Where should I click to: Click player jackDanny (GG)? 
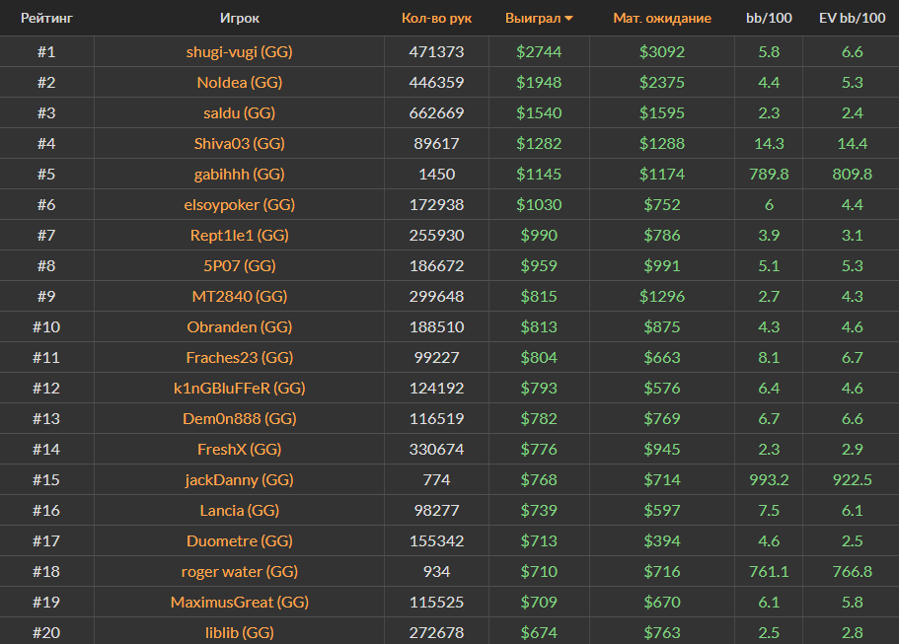(x=239, y=480)
